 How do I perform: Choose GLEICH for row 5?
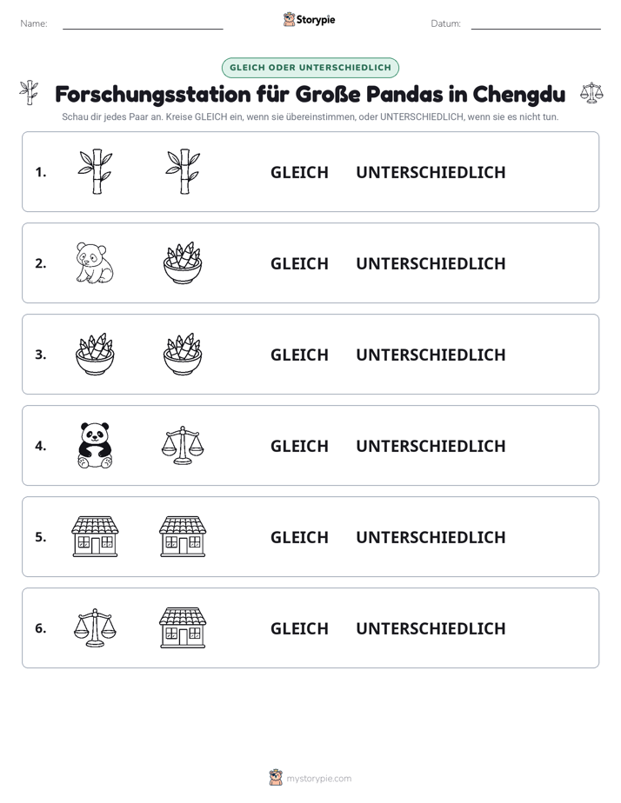[299, 537]
